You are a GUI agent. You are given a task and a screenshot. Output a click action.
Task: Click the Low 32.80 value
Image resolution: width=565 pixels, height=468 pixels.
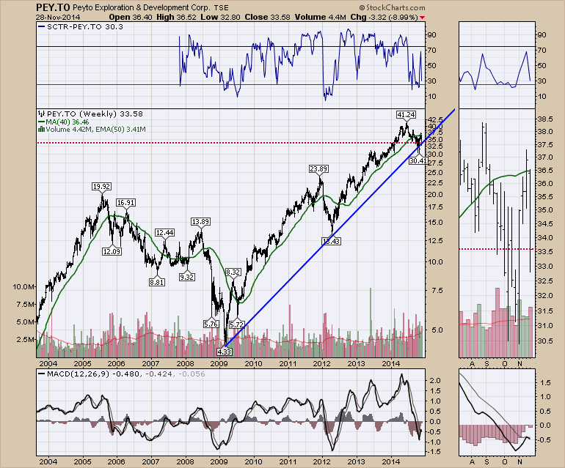coord(220,17)
